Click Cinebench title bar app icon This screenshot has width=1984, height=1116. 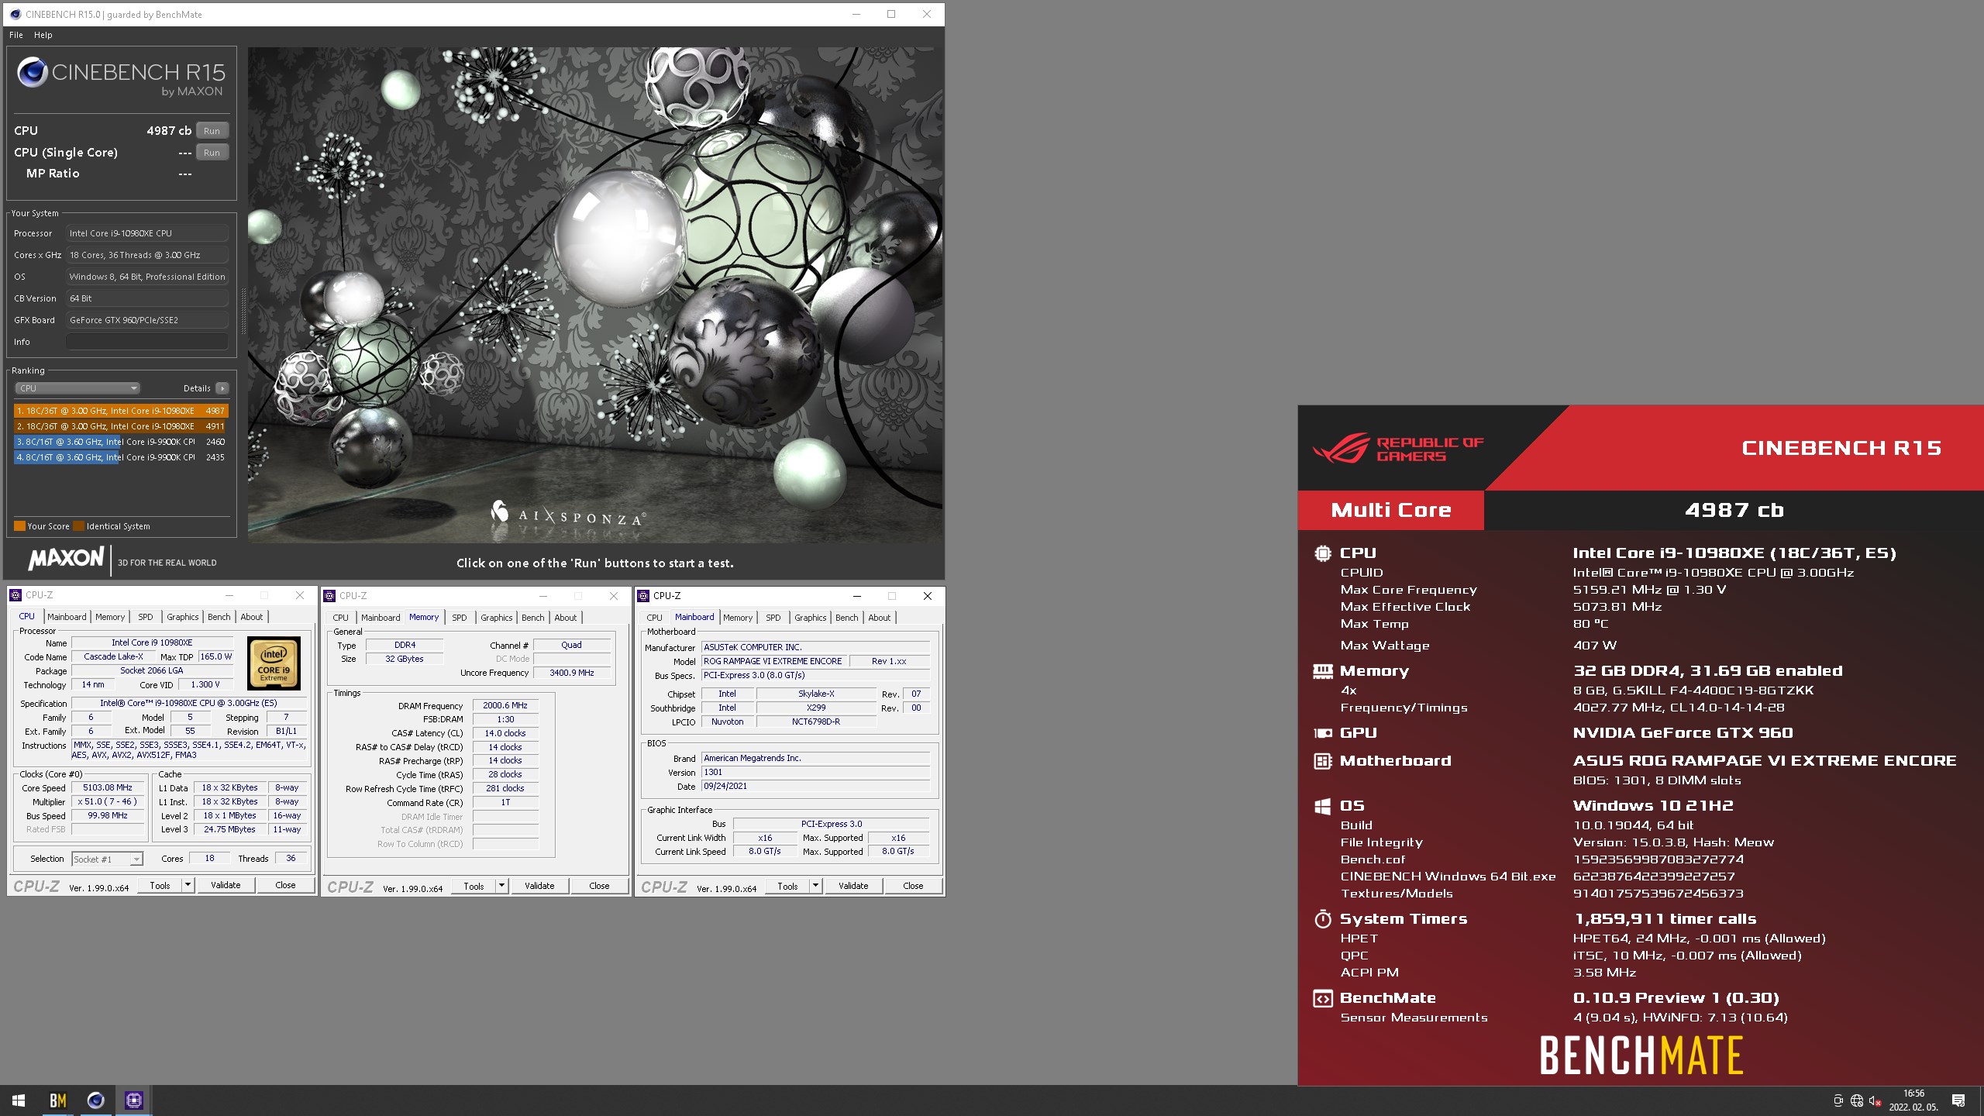point(15,14)
